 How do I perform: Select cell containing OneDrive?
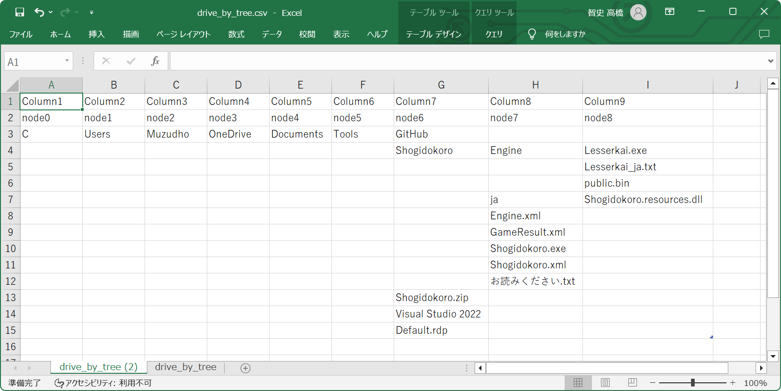238,134
